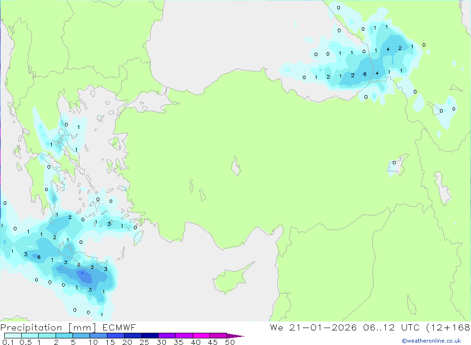Select the legend swatch from 2 to 5
The height and width of the screenshot is (345, 471).
64,336
